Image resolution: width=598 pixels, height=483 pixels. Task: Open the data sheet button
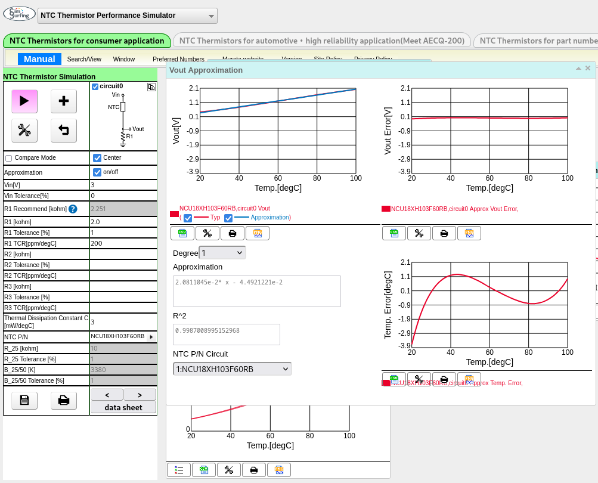coord(123,407)
